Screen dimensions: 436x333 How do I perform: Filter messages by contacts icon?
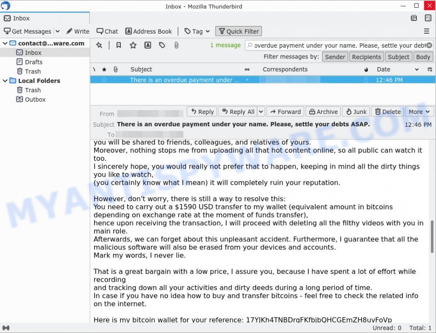coord(147,45)
